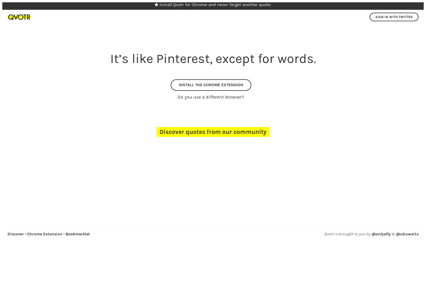
Task: Visit @onlyafly profile link
Action: pos(381,234)
